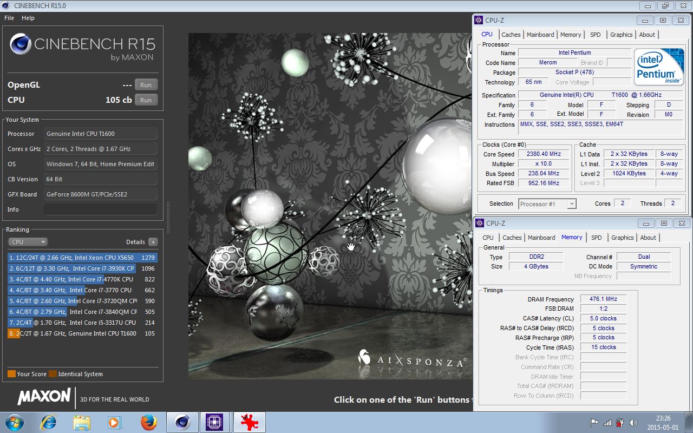693x433 pixels.
Task: Click the Cinebench R15 logo icon
Action: pos(20,44)
